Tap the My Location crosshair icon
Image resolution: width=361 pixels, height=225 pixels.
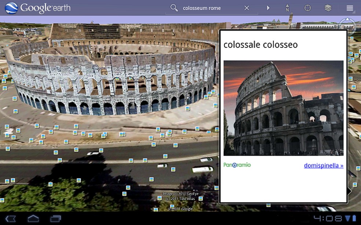[307, 7]
